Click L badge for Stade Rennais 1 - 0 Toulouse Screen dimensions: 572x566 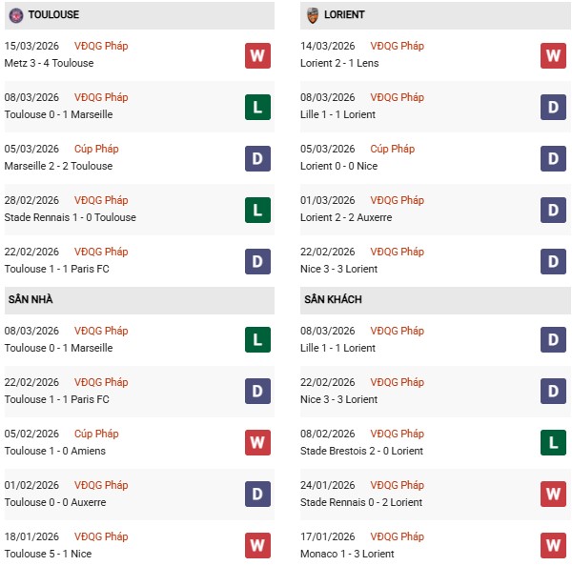[257, 210]
